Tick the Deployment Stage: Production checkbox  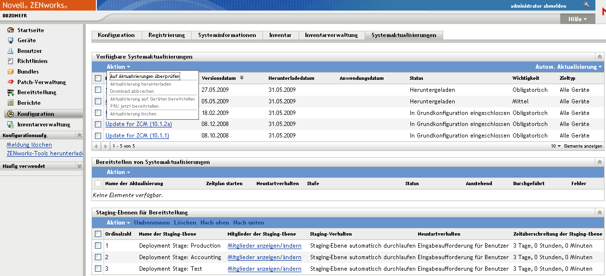pos(98,246)
